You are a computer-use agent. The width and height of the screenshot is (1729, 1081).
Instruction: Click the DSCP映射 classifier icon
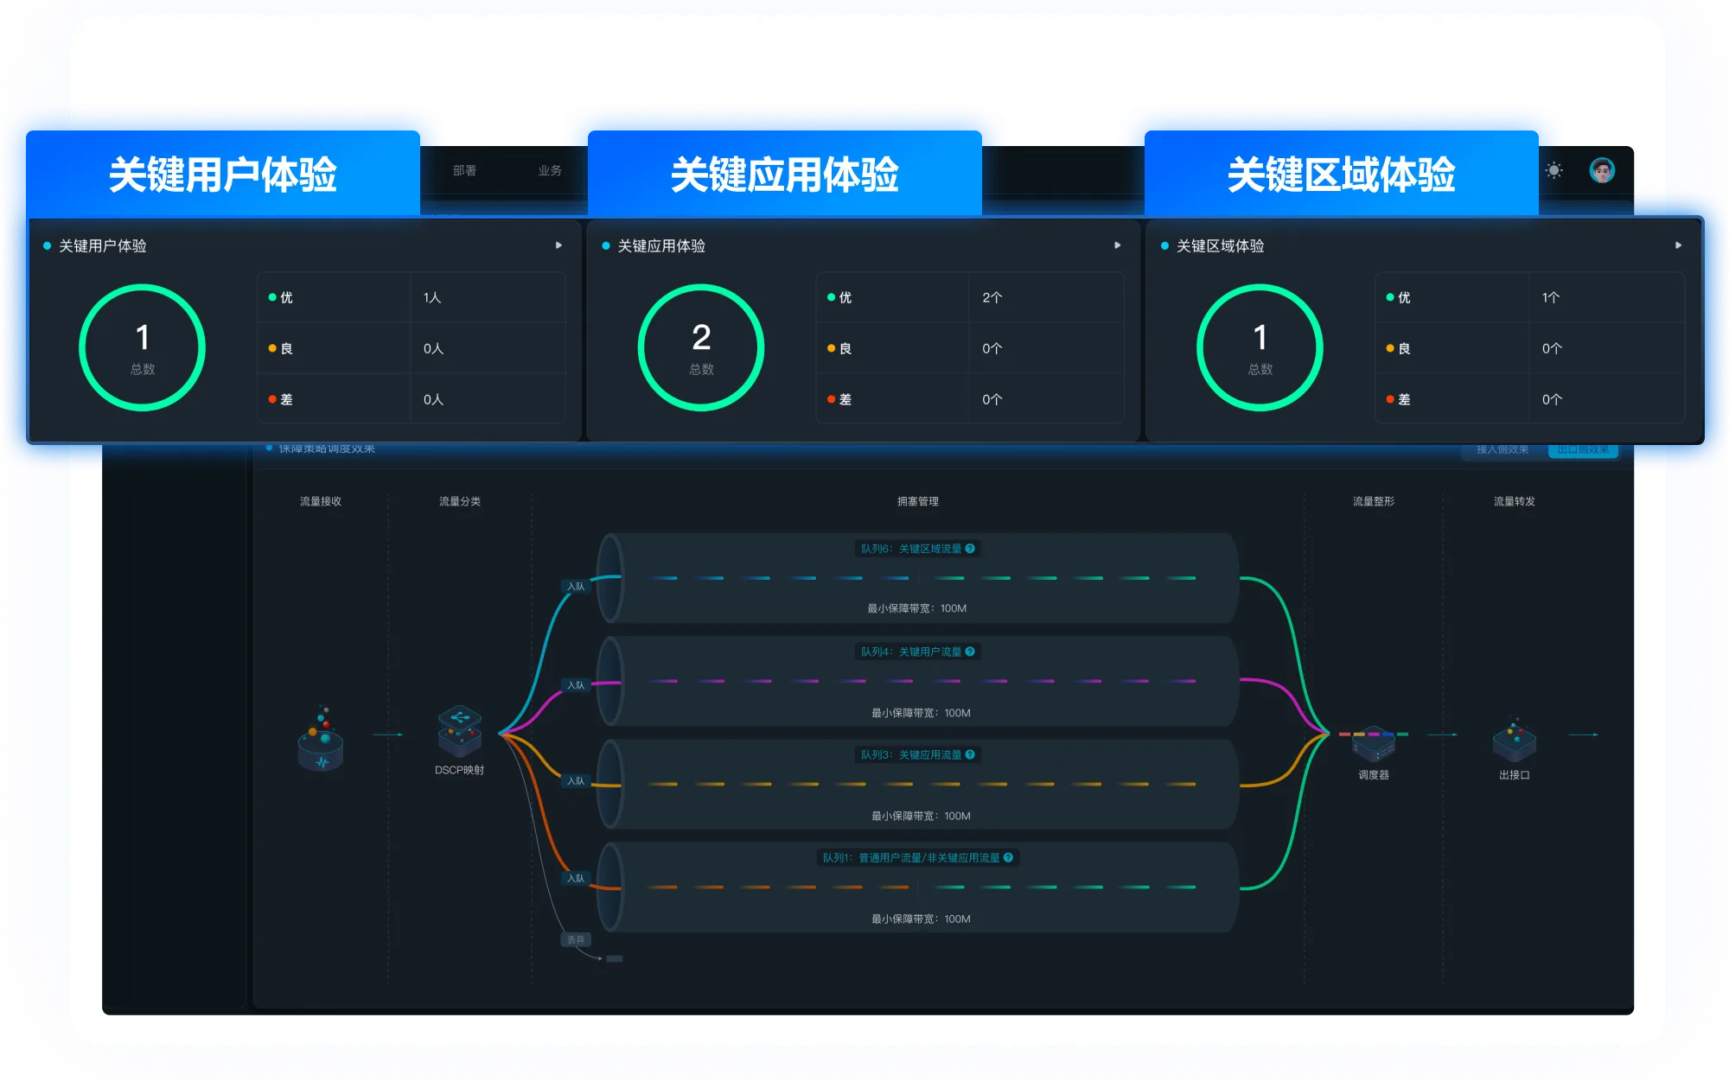point(459,731)
